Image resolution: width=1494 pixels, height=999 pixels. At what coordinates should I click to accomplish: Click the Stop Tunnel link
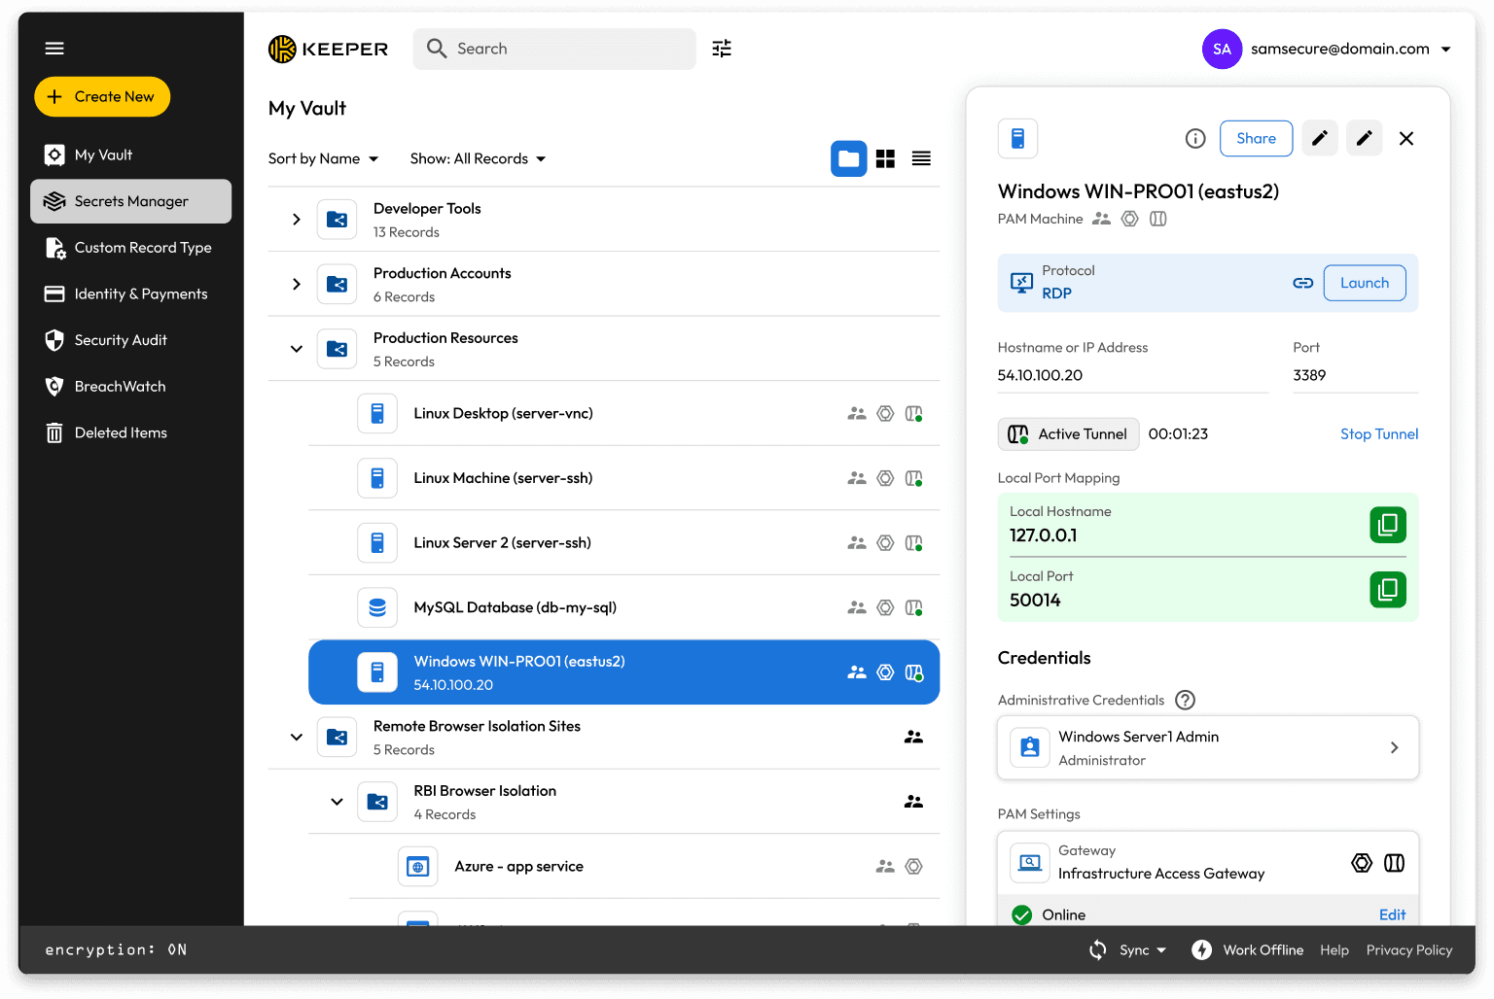tap(1379, 434)
